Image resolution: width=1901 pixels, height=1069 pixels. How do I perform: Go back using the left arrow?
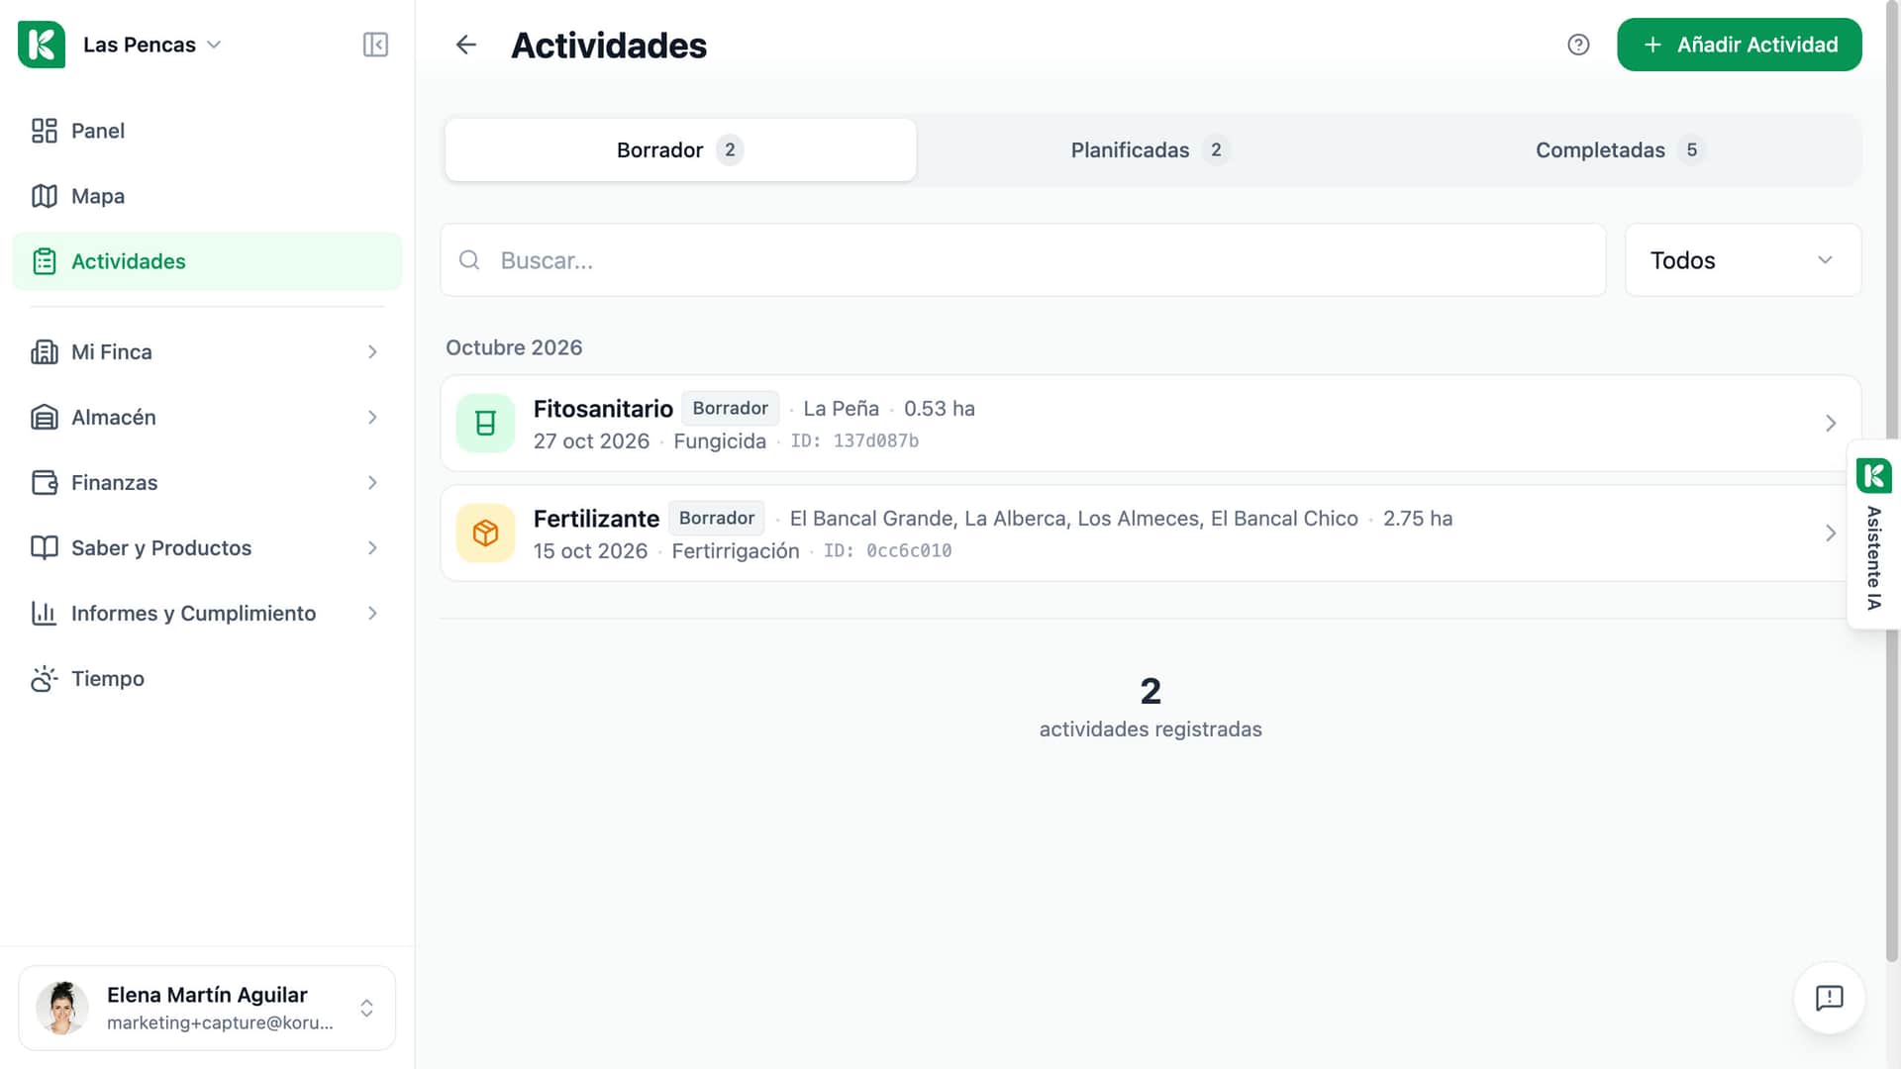(466, 45)
